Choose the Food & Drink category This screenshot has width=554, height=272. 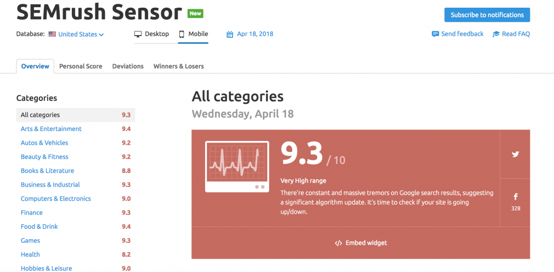coord(39,226)
